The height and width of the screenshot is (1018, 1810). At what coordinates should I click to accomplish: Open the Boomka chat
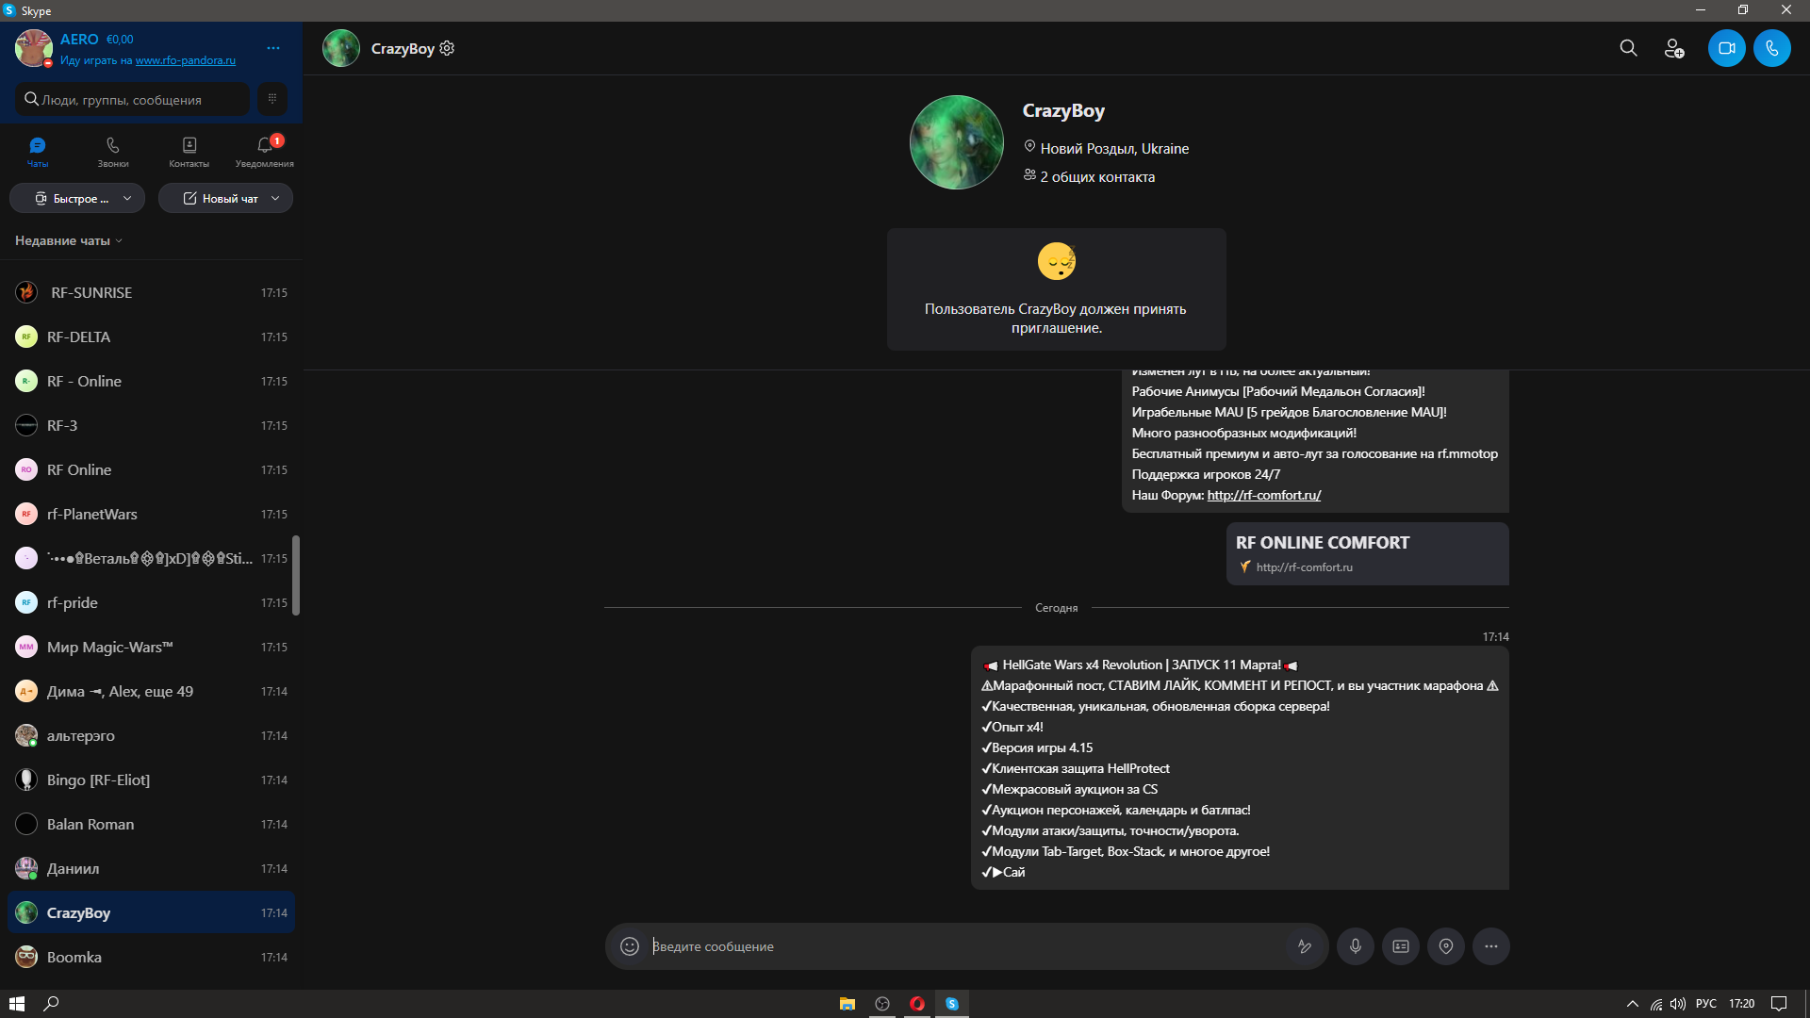[x=151, y=957]
